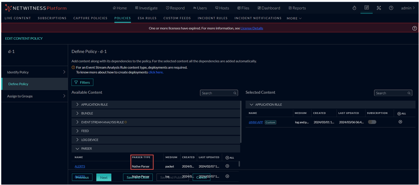Viewport: 419px width, 185px height.
Task: Click the Available Content vertical scrollbar
Action: click(x=241, y=122)
